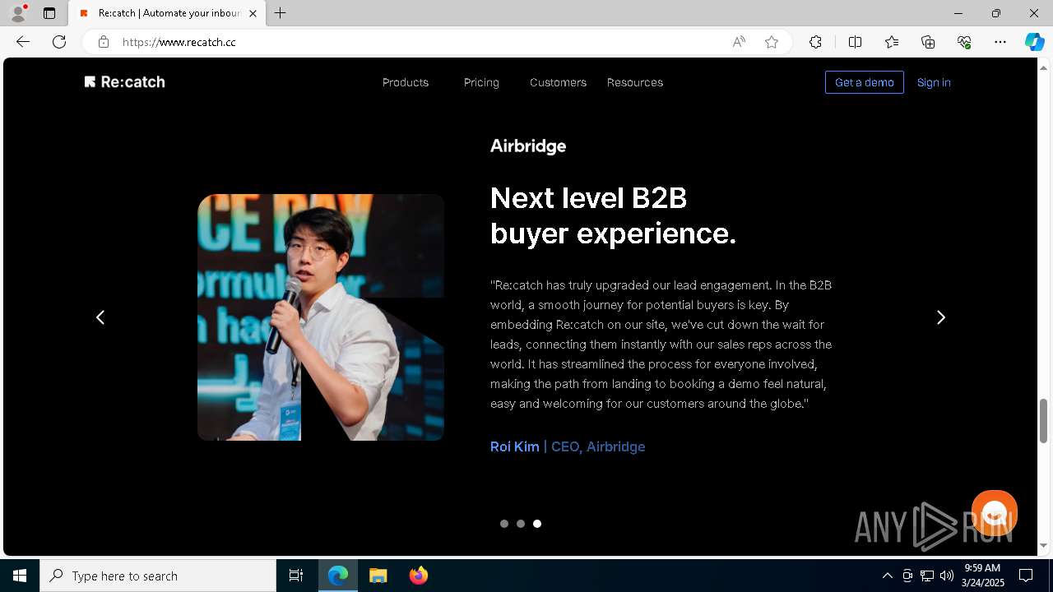This screenshot has width=1053, height=592.
Task: Open volume control in tray
Action: click(x=947, y=576)
